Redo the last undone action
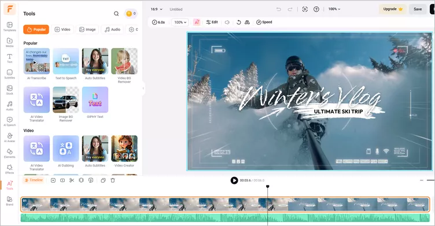435x226 pixels. coord(290,9)
